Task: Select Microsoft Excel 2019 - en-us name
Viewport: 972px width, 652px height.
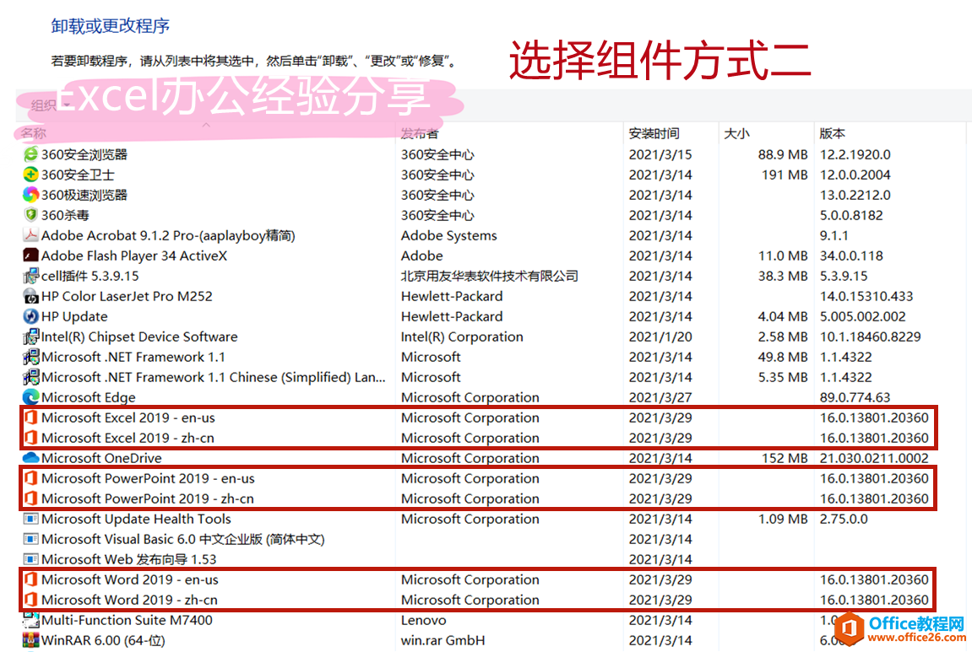Action: (128, 418)
